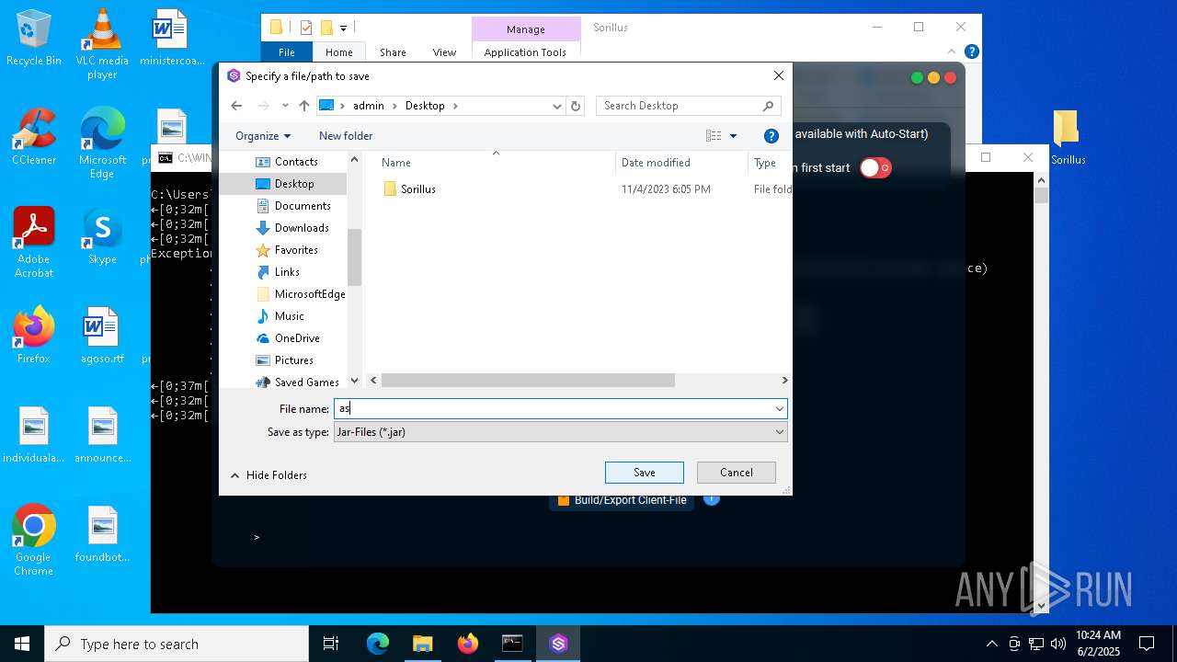Click the Cancel button
The height and width of the screenshot is (662, 1177).
click(737, 473)
